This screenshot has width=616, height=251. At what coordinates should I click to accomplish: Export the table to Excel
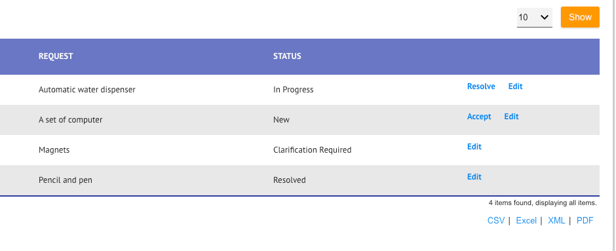[526, 221]
